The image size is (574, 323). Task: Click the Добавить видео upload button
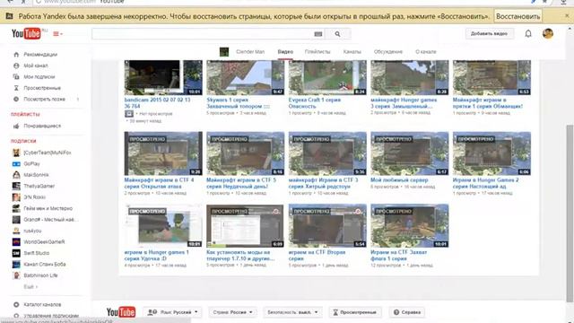[489, 34]
